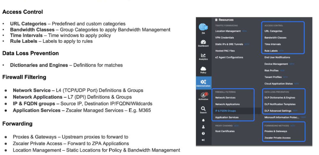The height and width of the screenshot is (155, 319).
Task: Select the Administration gears icon
Action: (203, 82)
